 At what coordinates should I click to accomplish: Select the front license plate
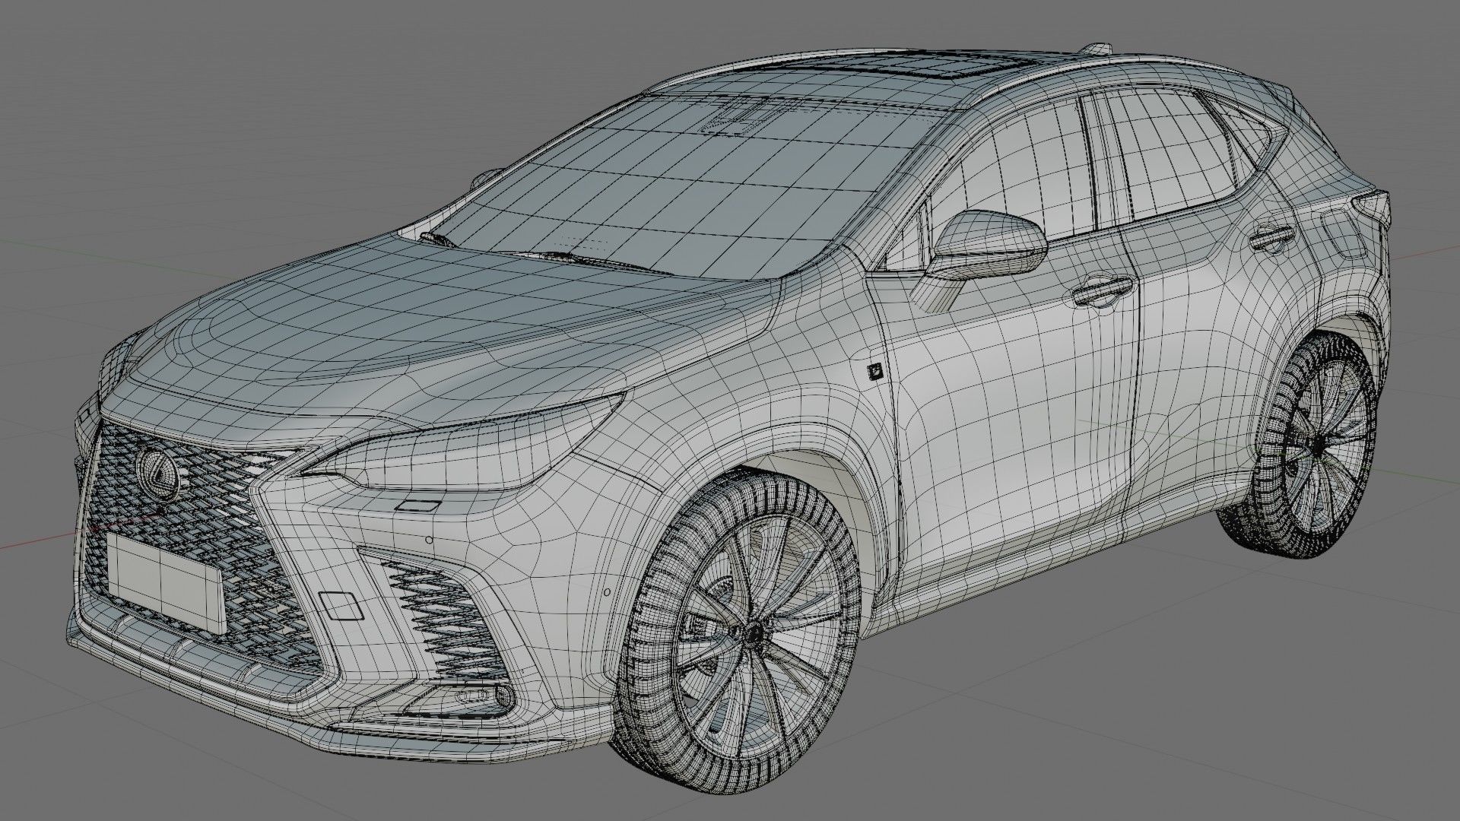coord(165,582)
